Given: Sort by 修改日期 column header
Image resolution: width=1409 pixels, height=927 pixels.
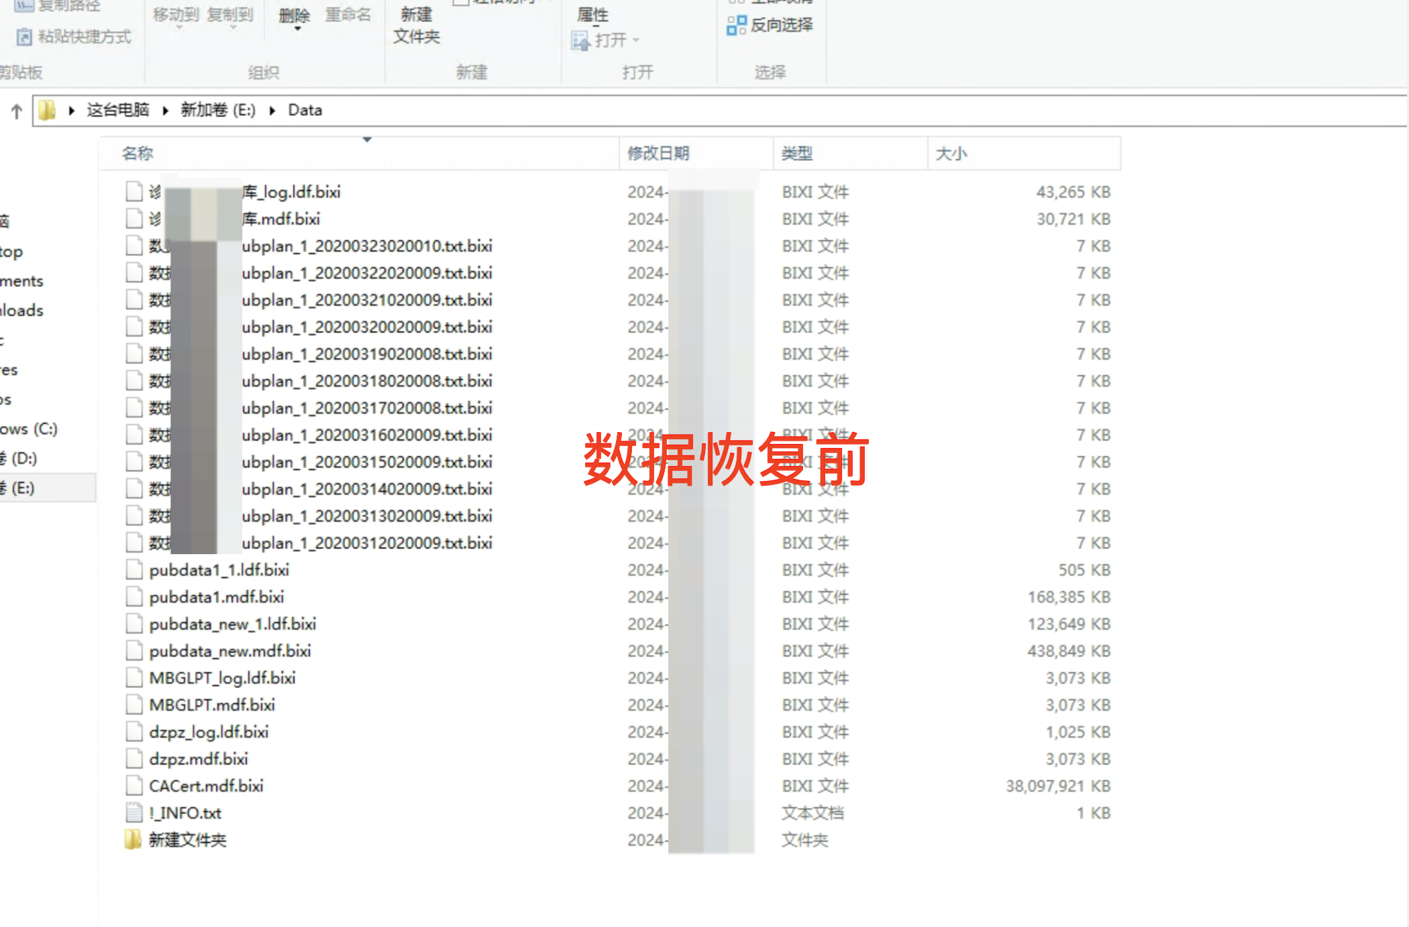Looking at the screenshot, I should click(x=658, y=154).
